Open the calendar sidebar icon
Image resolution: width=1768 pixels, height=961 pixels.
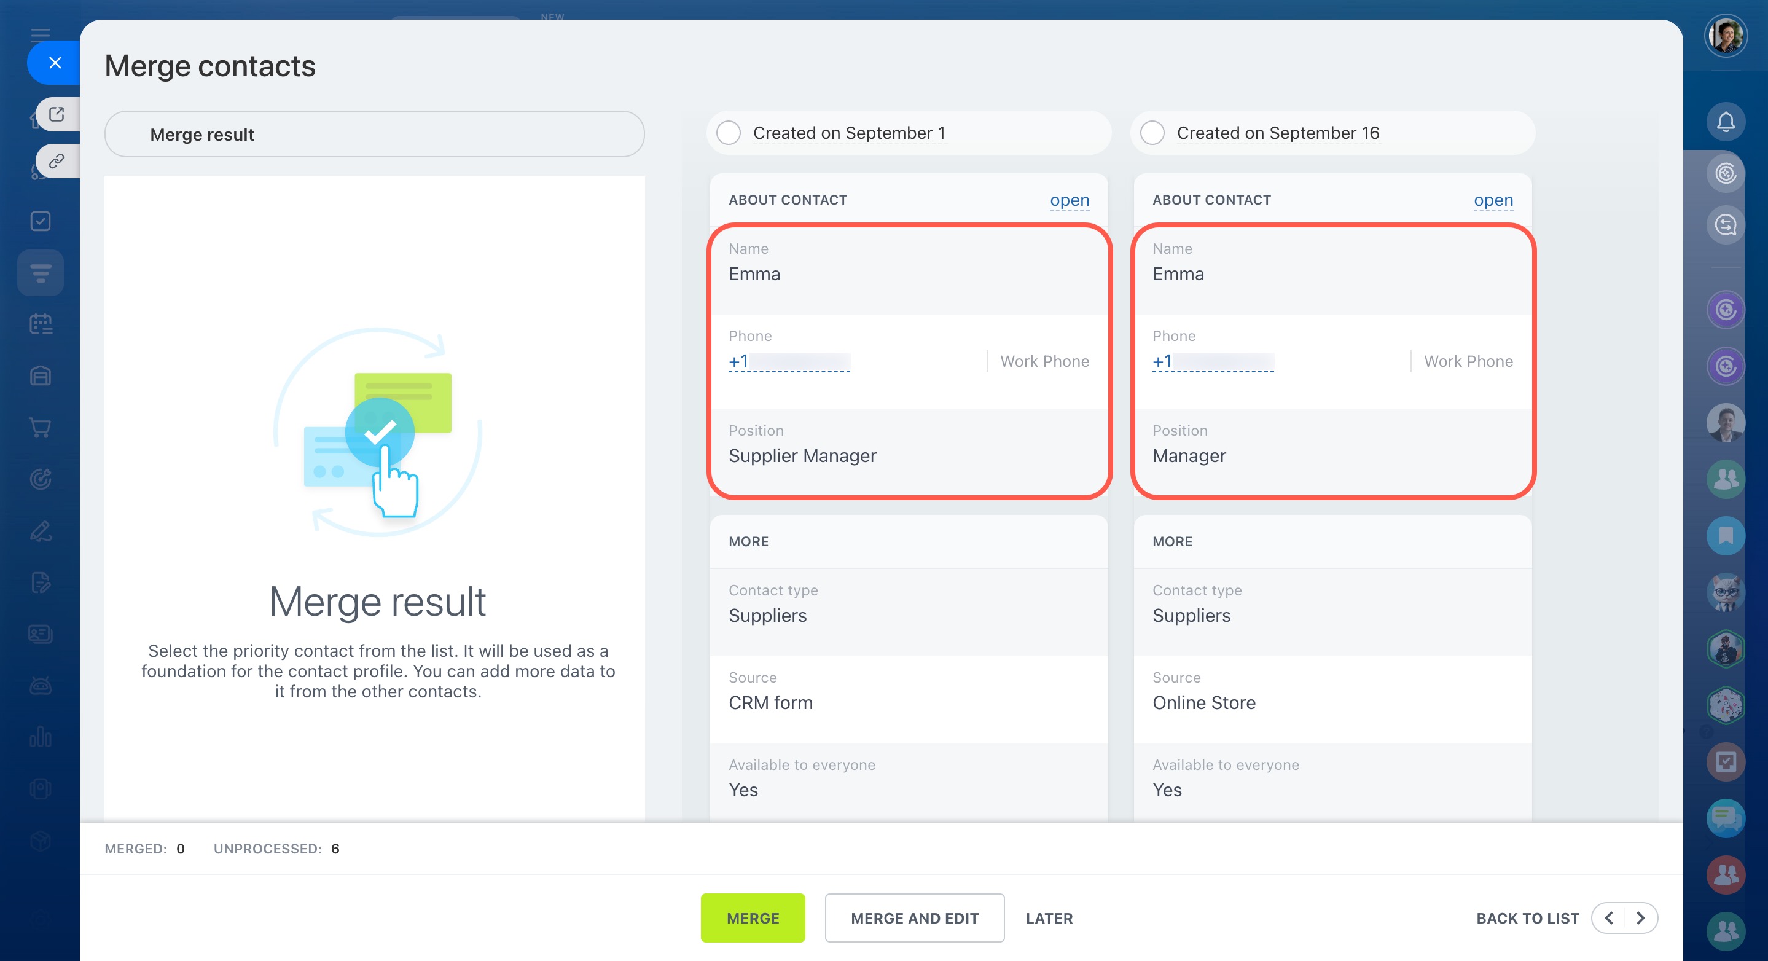41,324
